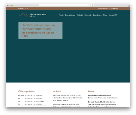Image resolution: width=136 pixels, height=115 pixels.
Task: Click the dermazentrum stans logo text
Action: pyautogui.click(x=38, y=15)
